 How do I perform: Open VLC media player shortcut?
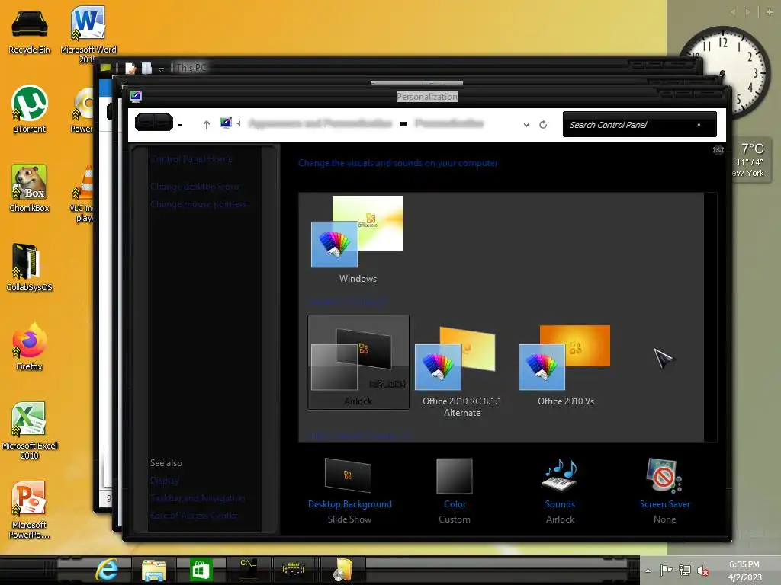coord(82,193)
